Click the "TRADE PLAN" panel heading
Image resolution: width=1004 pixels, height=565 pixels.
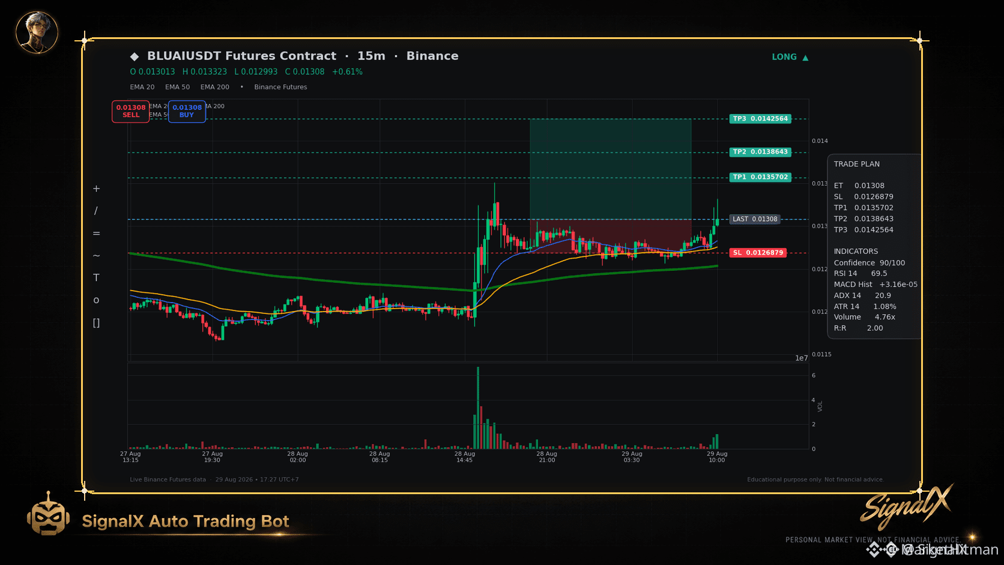pos(857,164)
